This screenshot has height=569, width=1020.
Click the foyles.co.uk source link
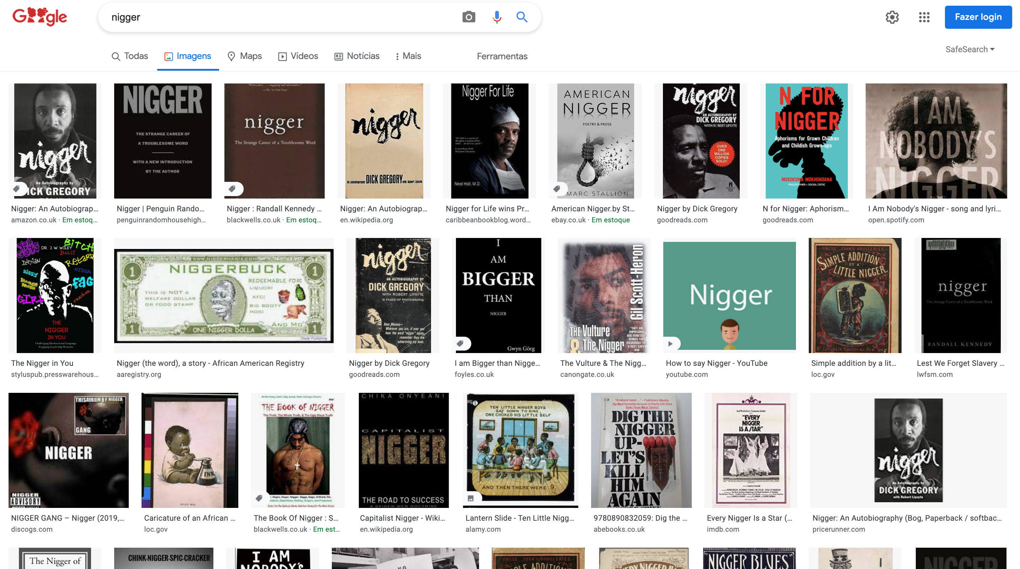474,374
